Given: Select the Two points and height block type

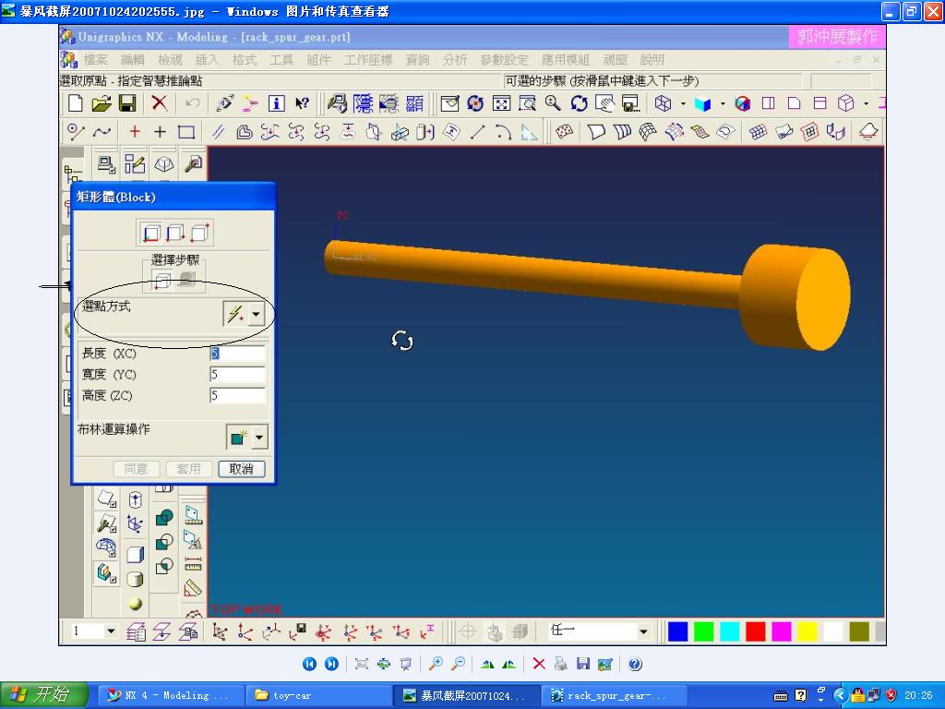Looking at the screenshot, I should pyautogui.click(x=174, y=233).
